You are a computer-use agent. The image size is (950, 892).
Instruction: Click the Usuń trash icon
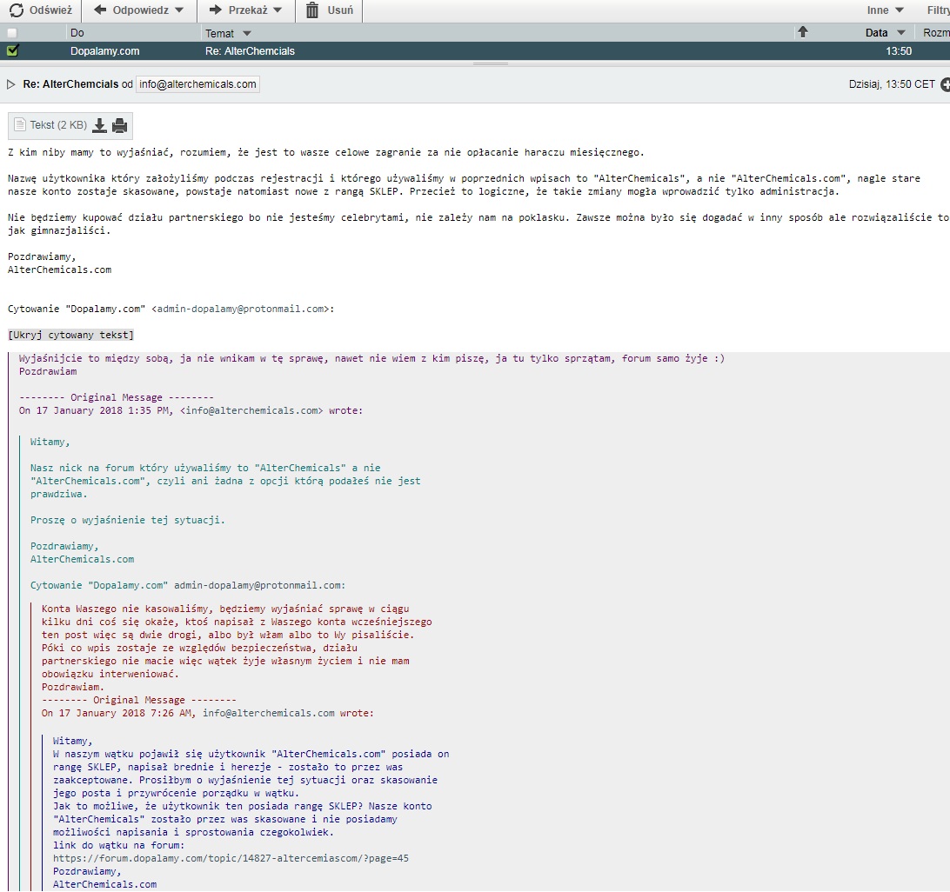click(x=312, y=10)
